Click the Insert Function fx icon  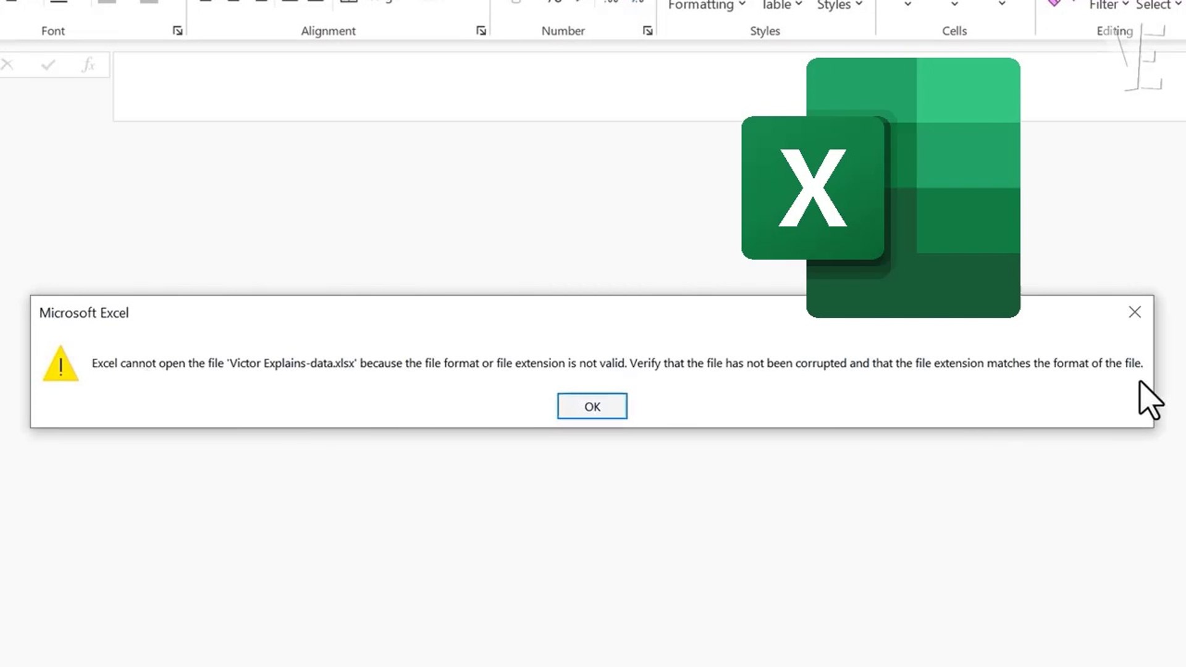pyautogui.click(x=88, y=65)
